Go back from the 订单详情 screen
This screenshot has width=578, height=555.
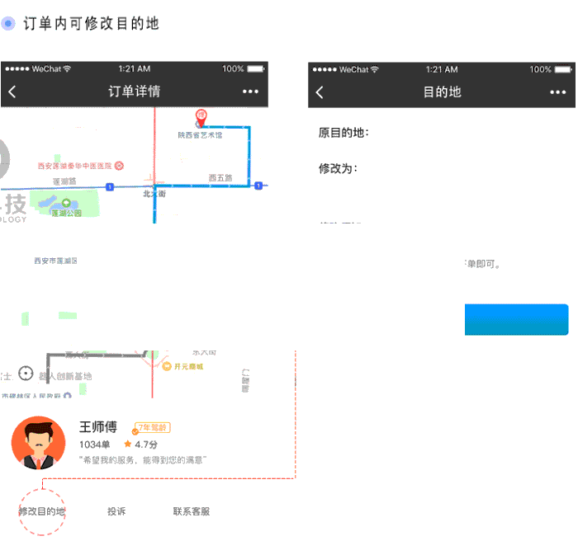tap(12, 92)
